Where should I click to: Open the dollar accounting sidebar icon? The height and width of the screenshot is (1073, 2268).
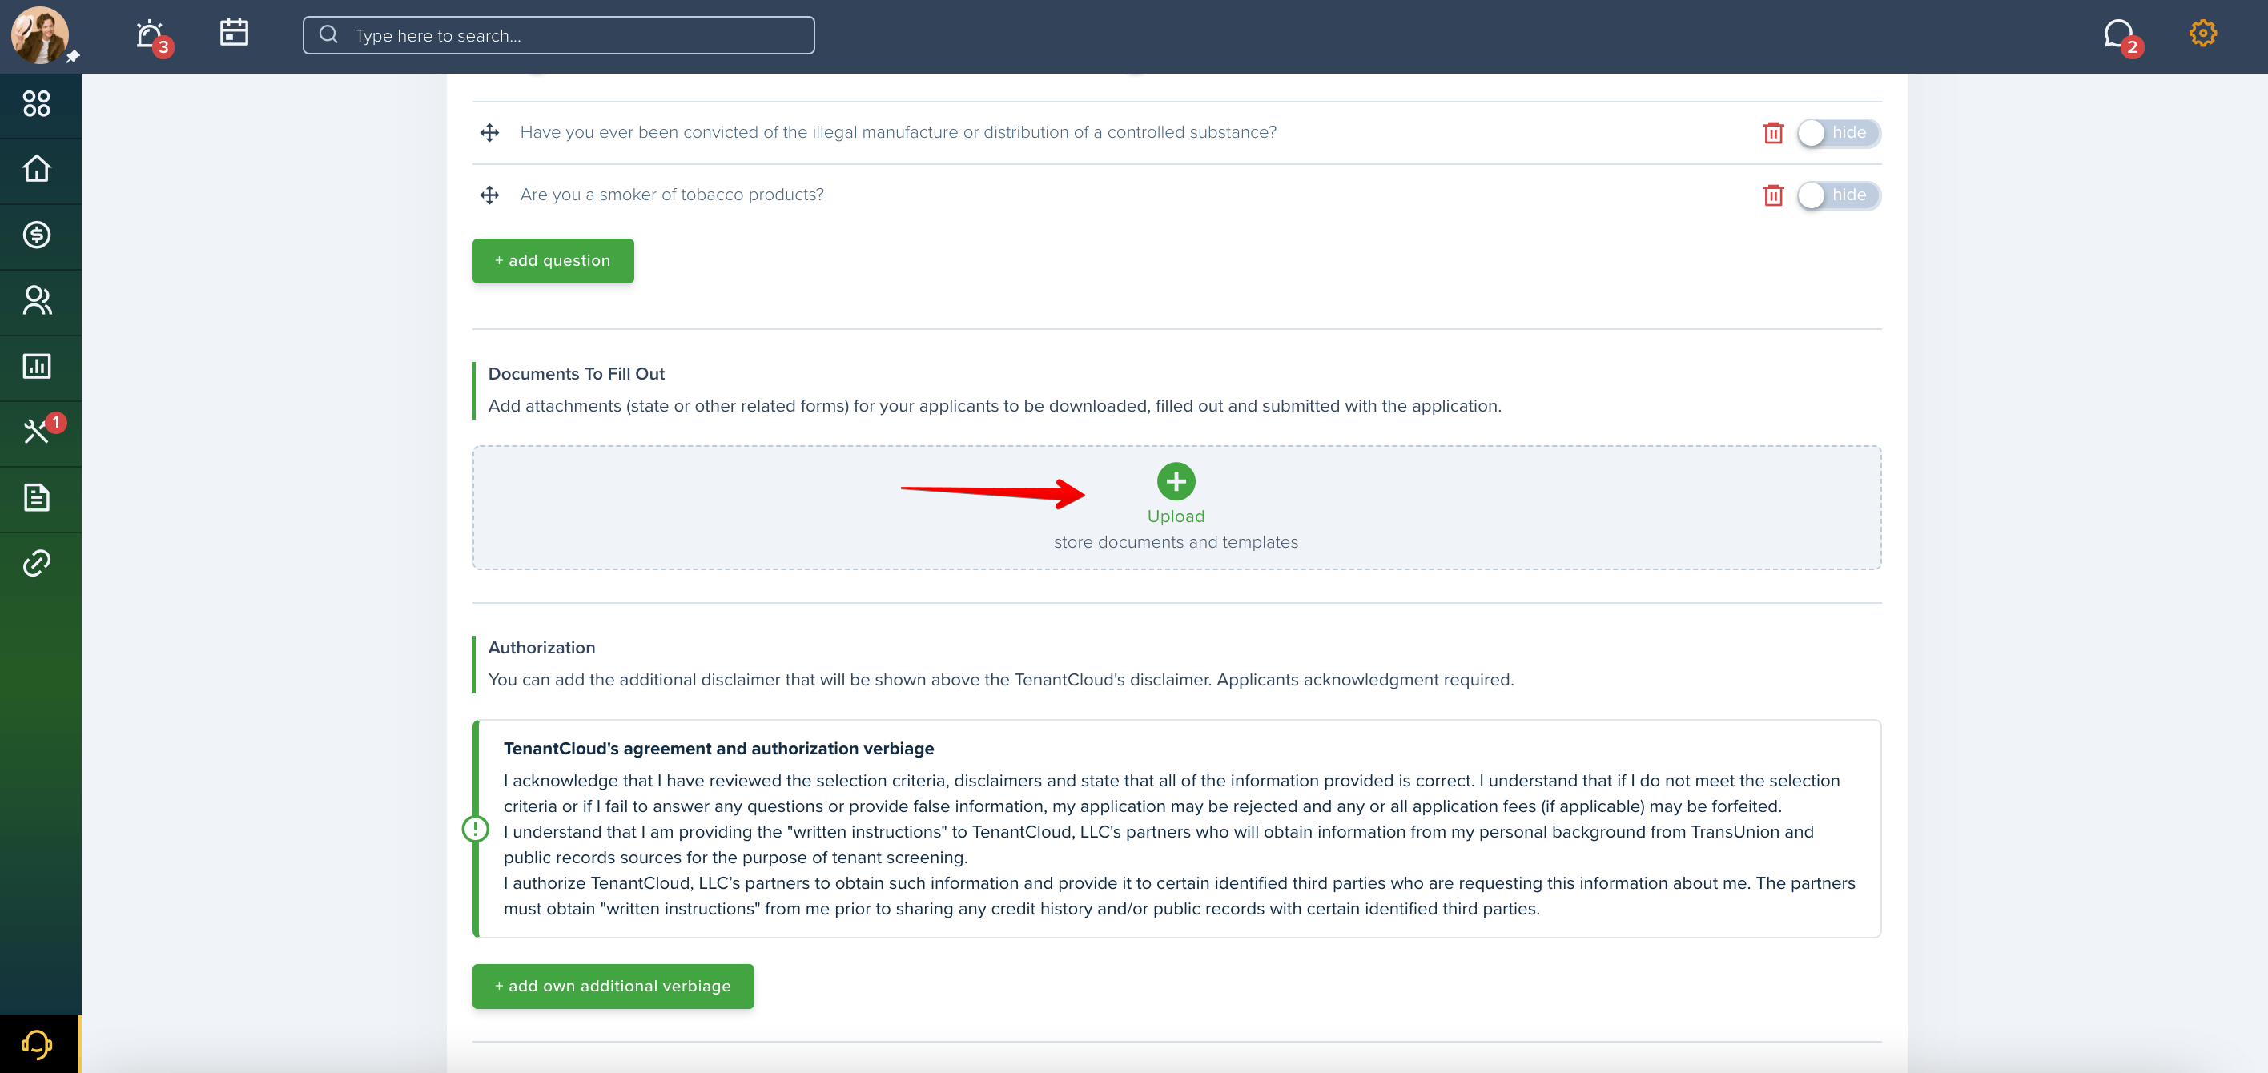(x=36, y=235)
